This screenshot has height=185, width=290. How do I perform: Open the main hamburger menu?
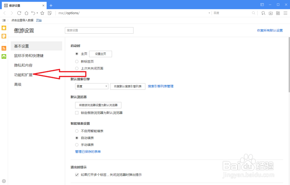point(285,13)
